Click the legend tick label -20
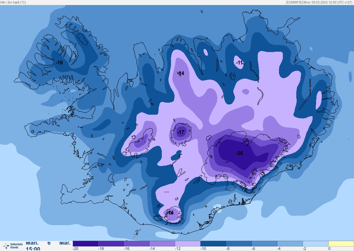Viewport: 354px width, 251px height. pos(76,249)
